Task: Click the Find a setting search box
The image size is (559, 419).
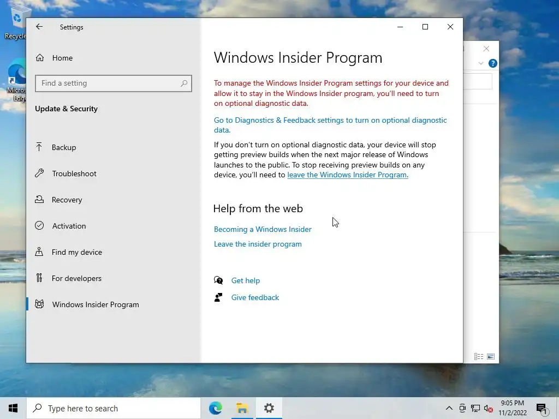Action: 114,83
